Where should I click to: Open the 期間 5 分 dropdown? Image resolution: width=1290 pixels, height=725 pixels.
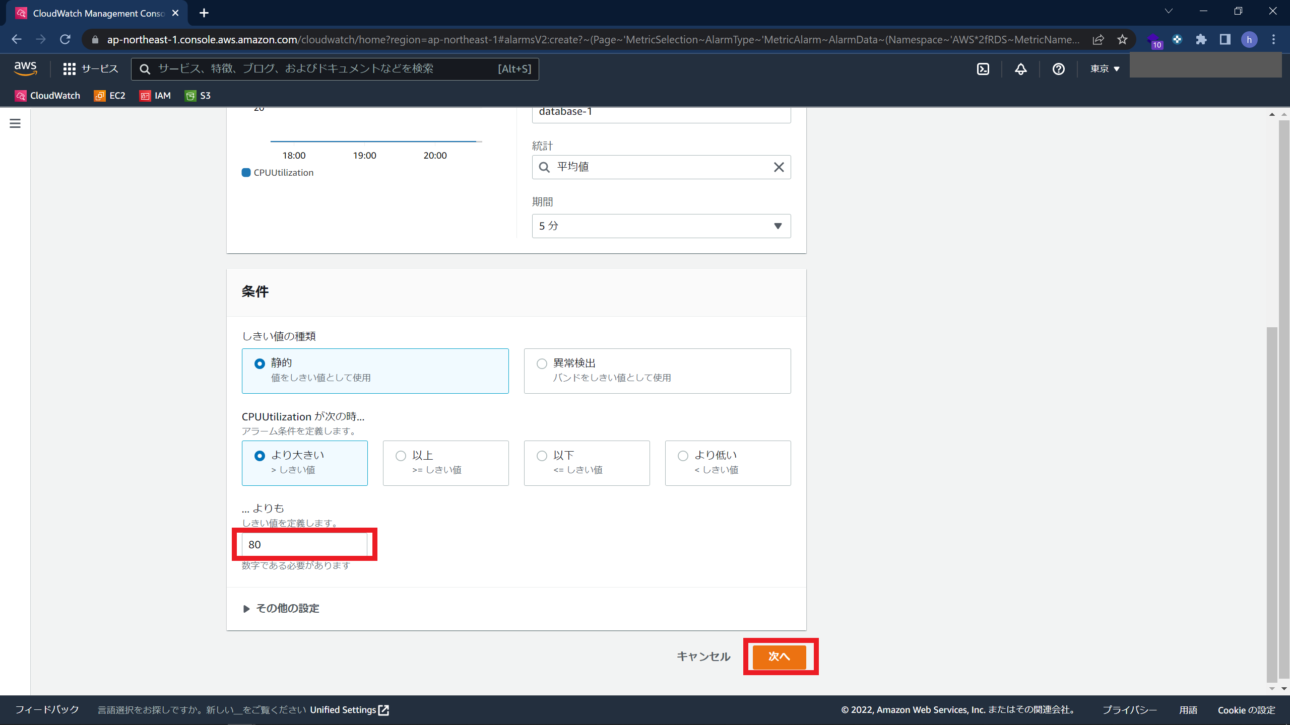pyautogui.click(x=661, y=226)
